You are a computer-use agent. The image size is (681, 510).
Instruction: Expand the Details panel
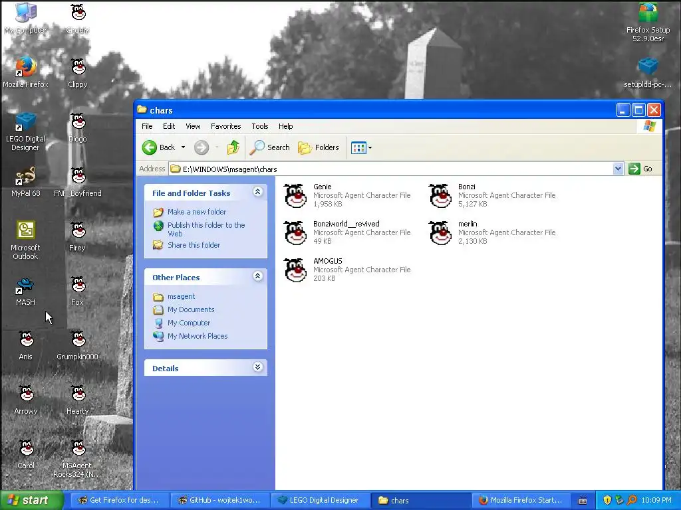[257, 367]
